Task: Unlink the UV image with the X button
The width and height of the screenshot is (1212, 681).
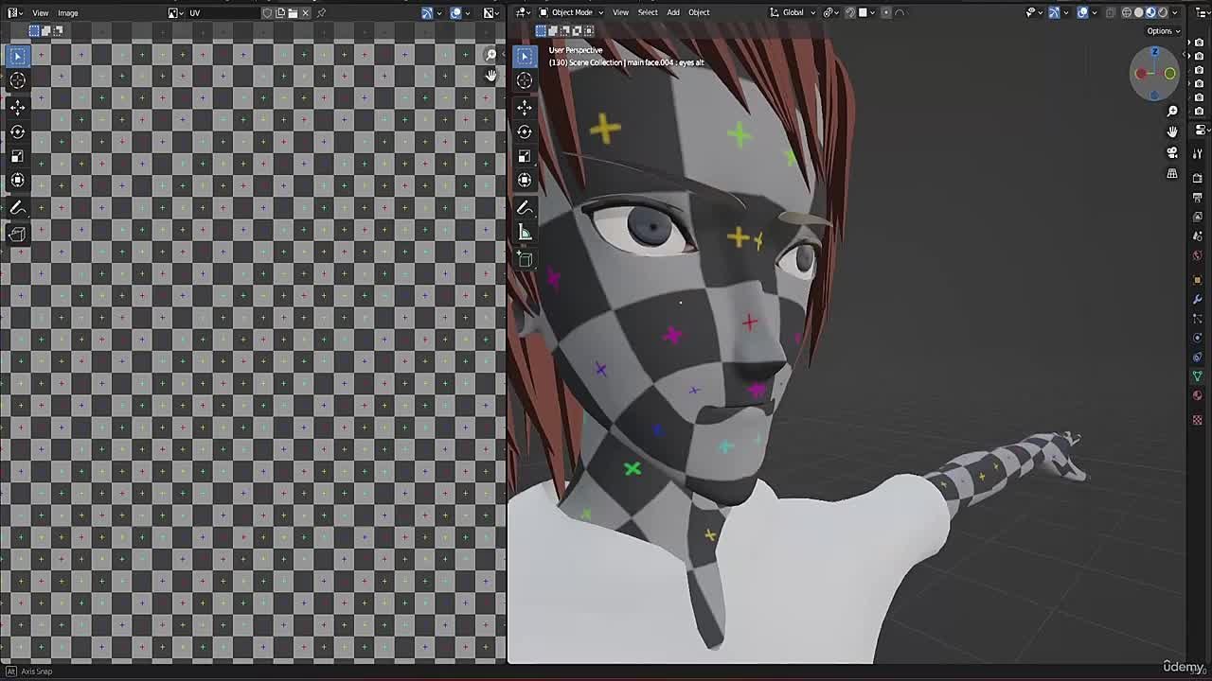Action: point(305,12)
